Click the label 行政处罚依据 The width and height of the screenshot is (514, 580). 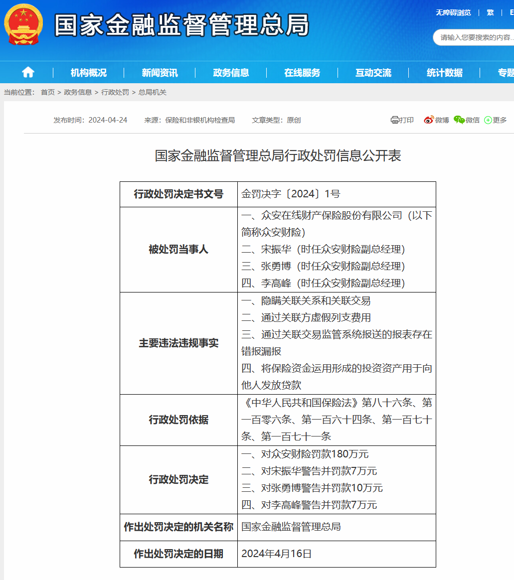click(x=179, y=420)
